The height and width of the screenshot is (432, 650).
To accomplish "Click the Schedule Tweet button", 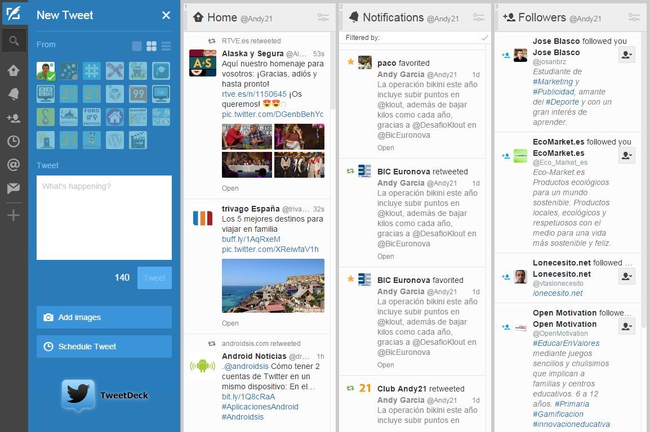I will click(104, 346).
